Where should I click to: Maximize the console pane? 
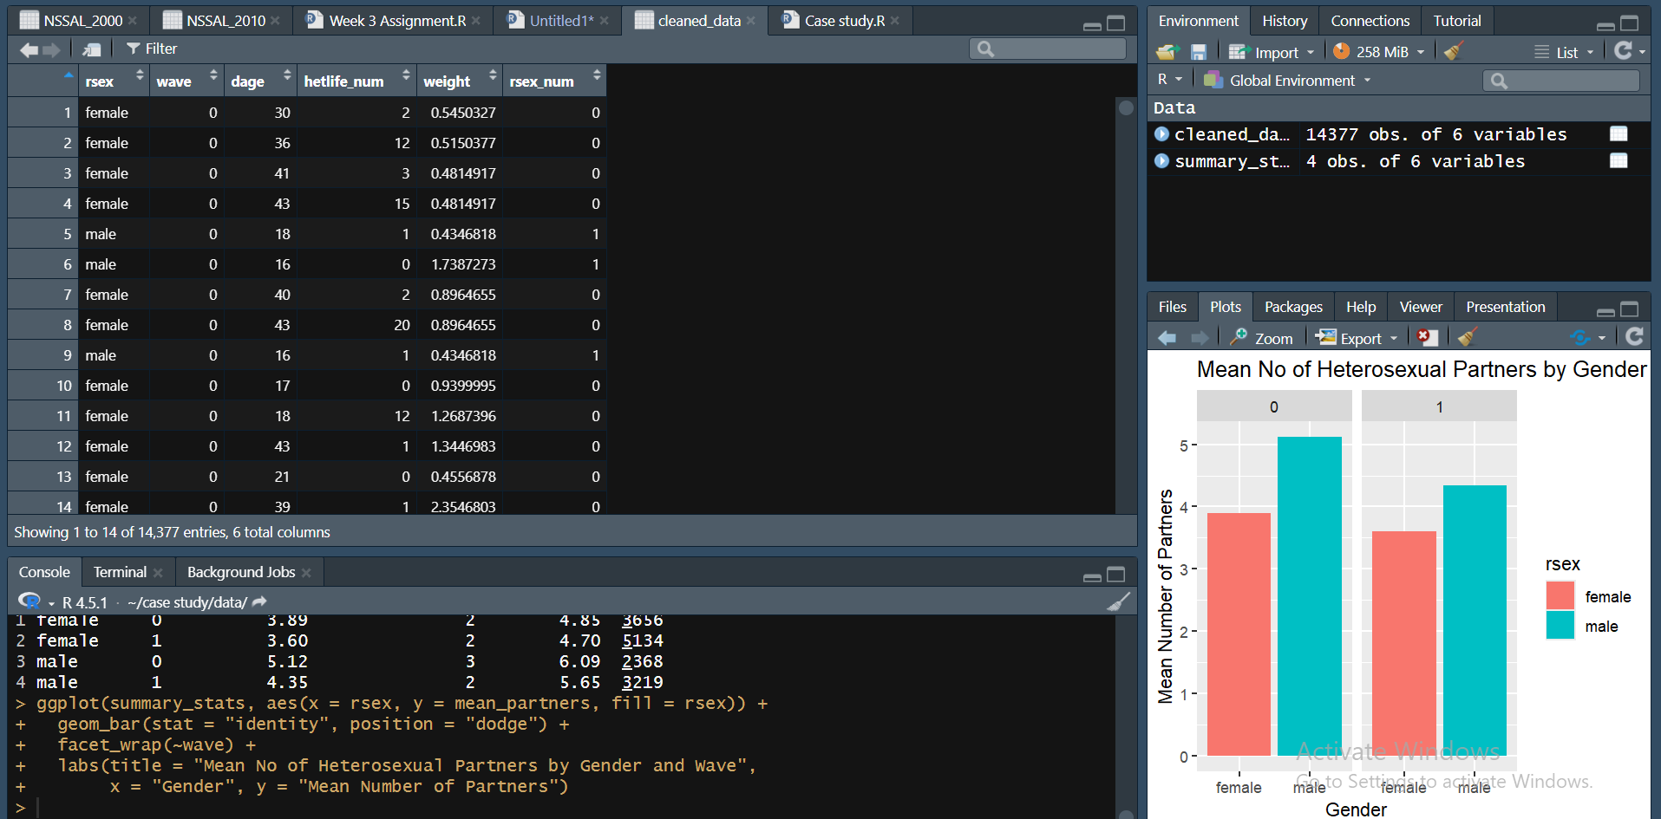click(x=1116, y=575)
